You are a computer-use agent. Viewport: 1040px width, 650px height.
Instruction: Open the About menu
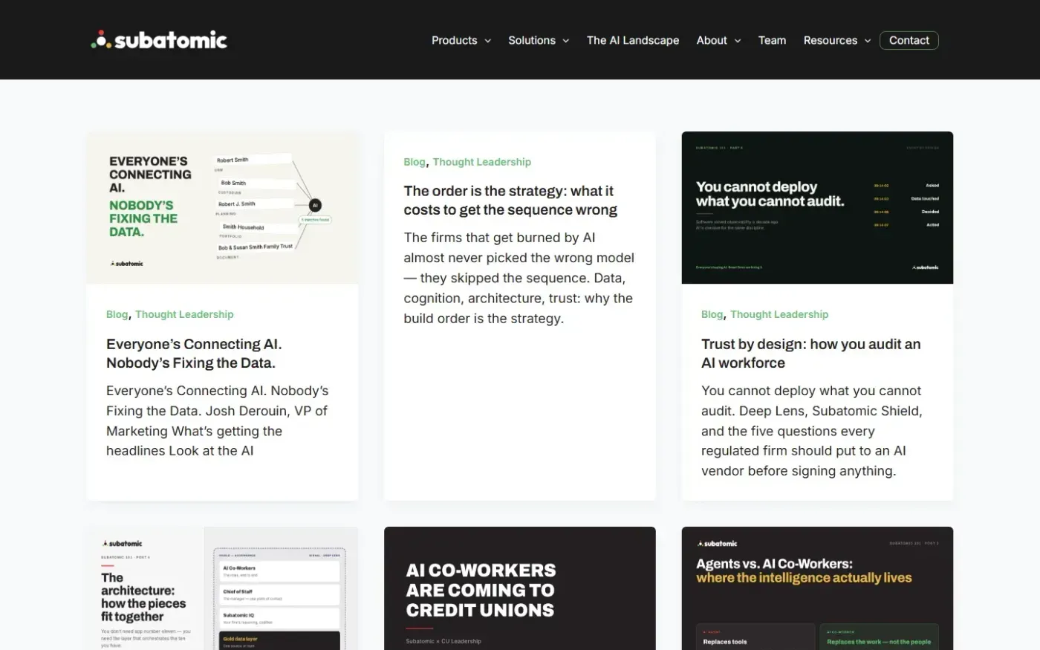coord(712,40)
